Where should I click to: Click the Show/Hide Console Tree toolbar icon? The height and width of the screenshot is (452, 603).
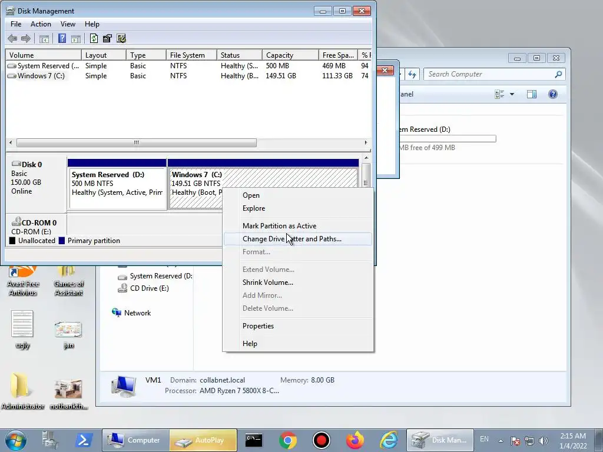pos(44,38)
